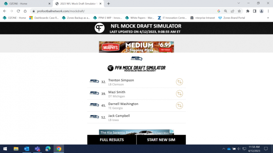
Task: Swap the Darnell Washington pick 45
Action: point(179,106)
